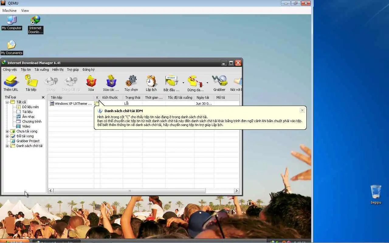Image resolution: width=389 pixels, height=243 pixels.
Task: Select Tài liệu category
Action: tap(27, 112)
